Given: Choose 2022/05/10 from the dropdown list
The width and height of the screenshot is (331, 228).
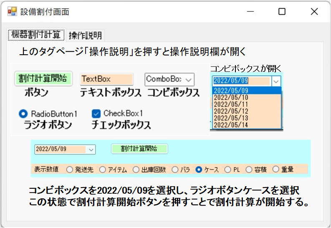Looking at the screenshot, I should pyautogui.click(x=230, y=97).
